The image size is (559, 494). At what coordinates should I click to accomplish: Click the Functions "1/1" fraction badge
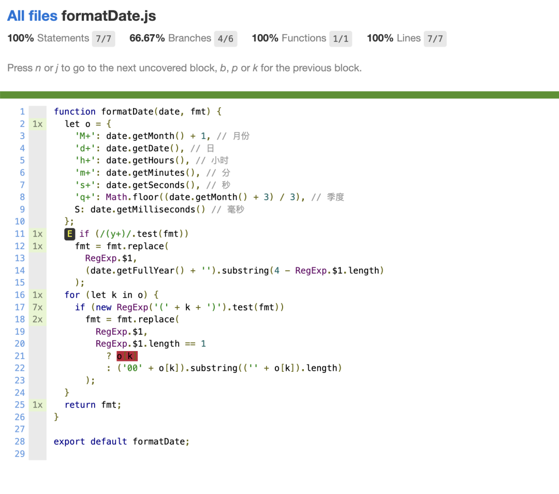(341, 38)
